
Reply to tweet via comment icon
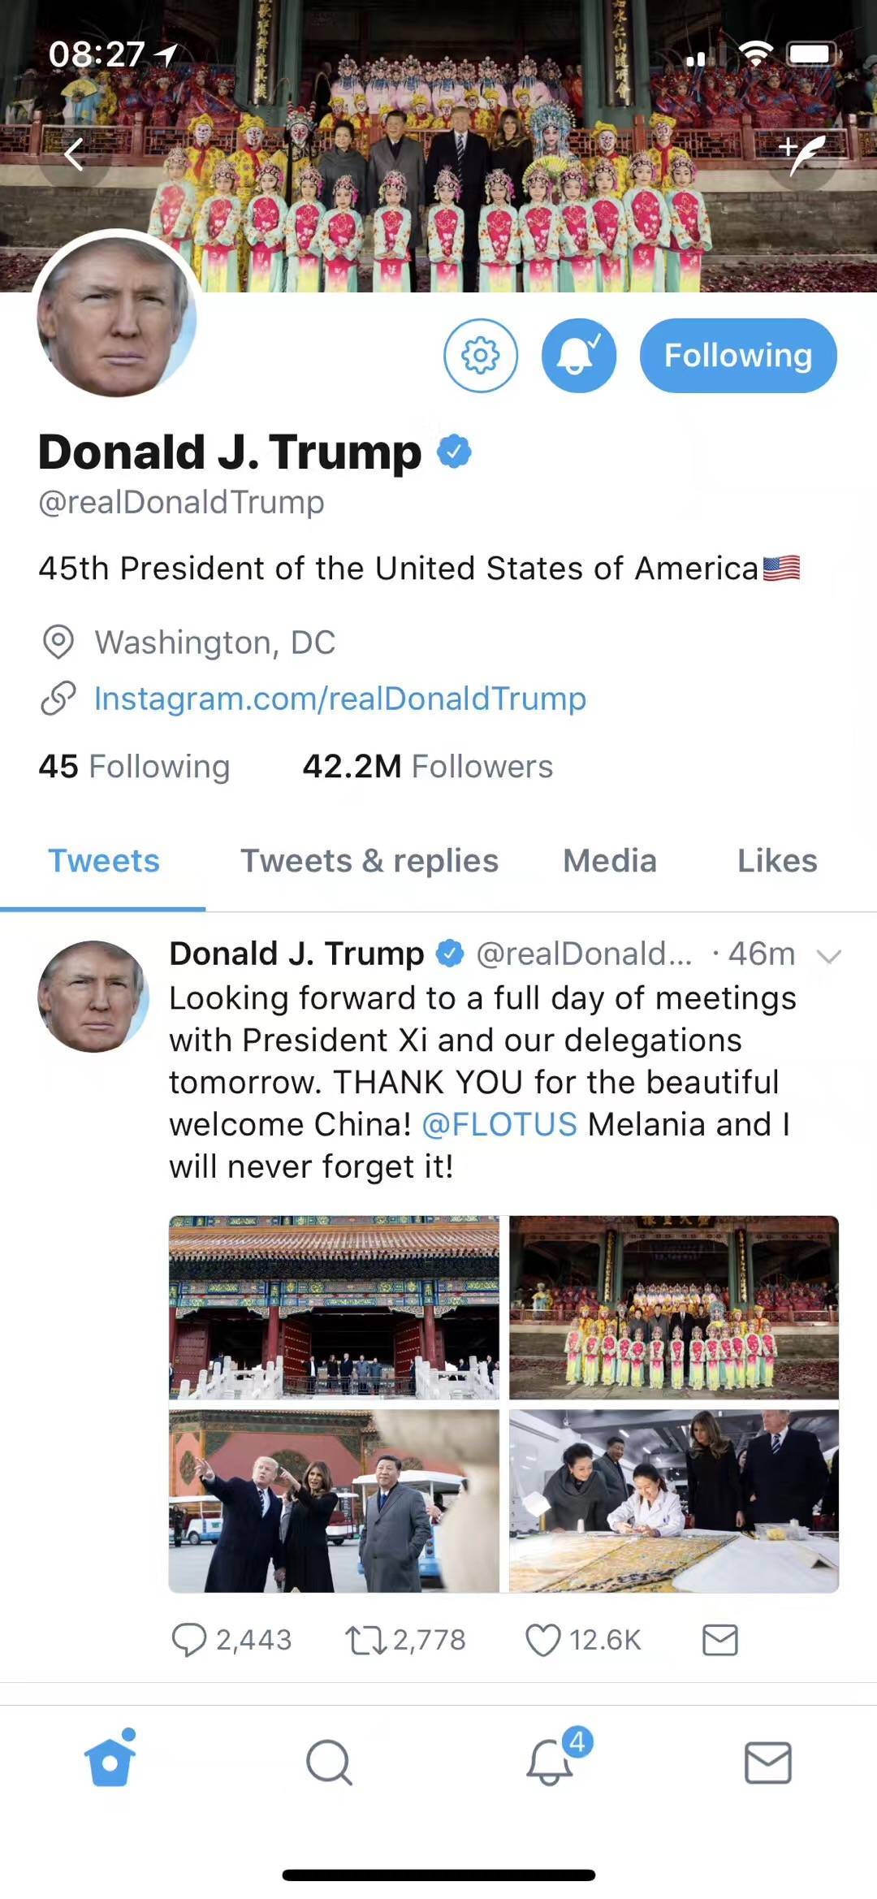coord(189,1640)
